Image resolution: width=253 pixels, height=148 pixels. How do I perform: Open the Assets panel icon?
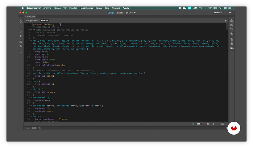[x=232, y=44]
